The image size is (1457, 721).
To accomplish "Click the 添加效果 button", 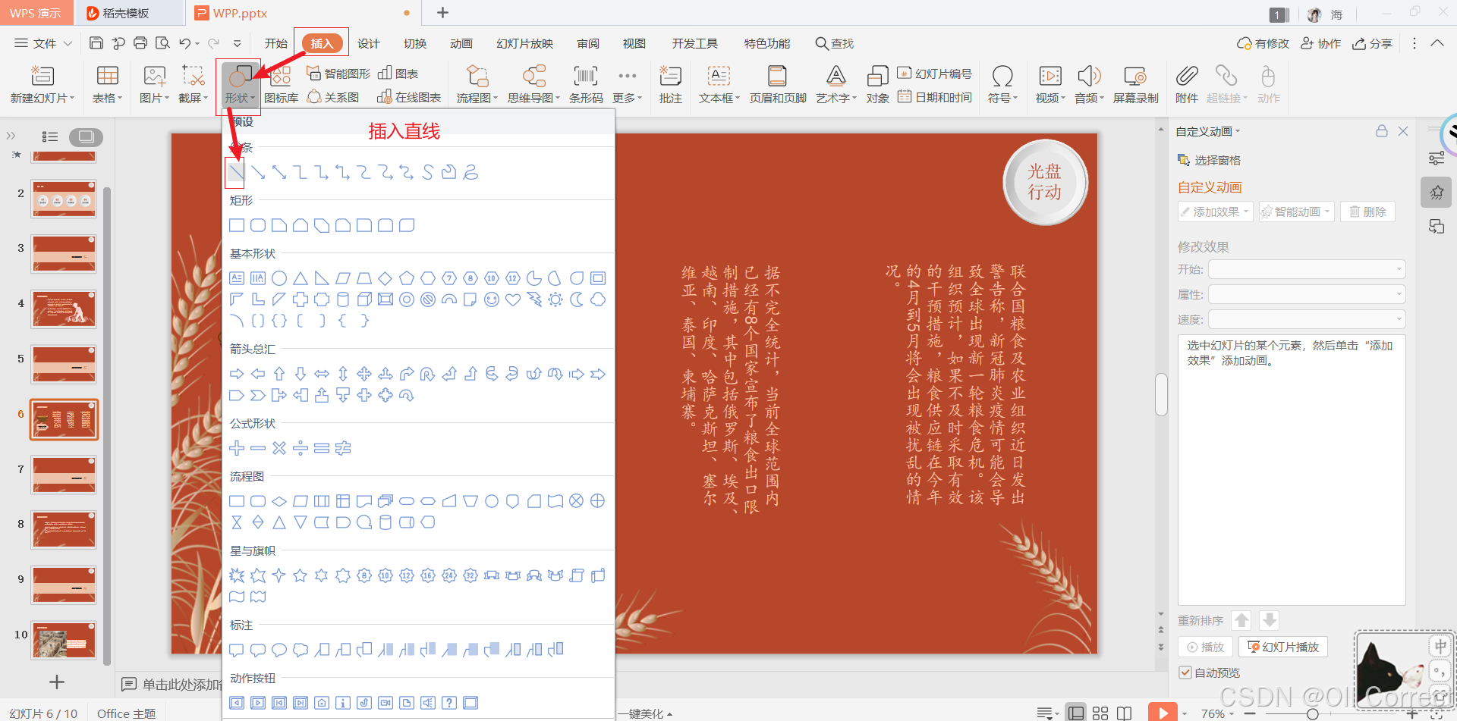I will coord(1215,212).
